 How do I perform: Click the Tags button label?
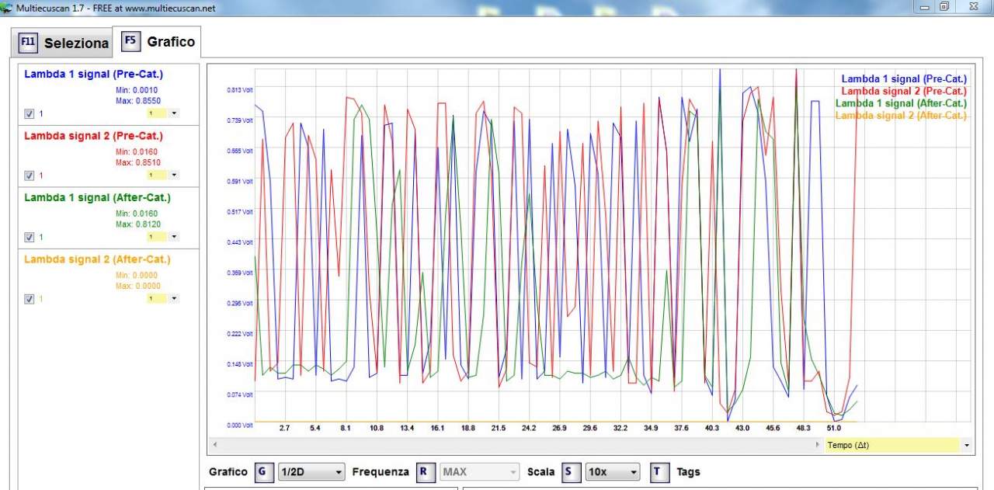coord(688,472)
